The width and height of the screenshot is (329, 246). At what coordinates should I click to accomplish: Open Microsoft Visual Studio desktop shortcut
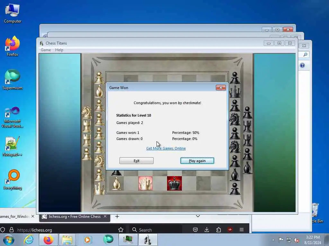coord(13,117)
